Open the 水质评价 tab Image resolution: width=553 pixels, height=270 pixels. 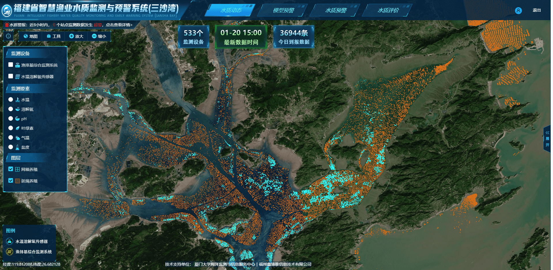click(x=388, y=10)
